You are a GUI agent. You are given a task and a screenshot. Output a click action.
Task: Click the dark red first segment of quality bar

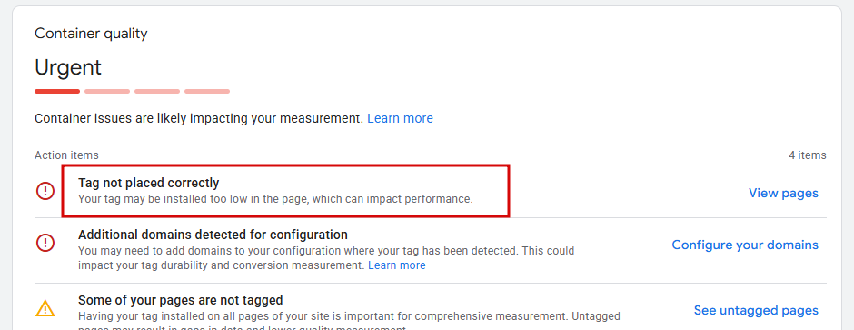(57, 91)
